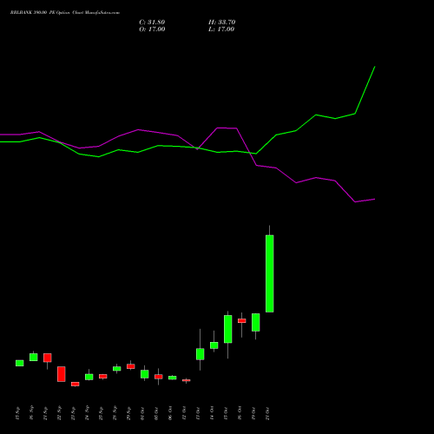Click the 19 Oct date label
434x434 pixels.
[x=253, y=413]
